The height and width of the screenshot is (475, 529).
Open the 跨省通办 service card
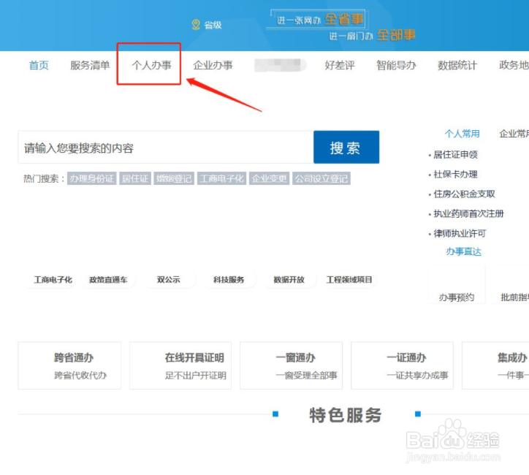point(69,365)
